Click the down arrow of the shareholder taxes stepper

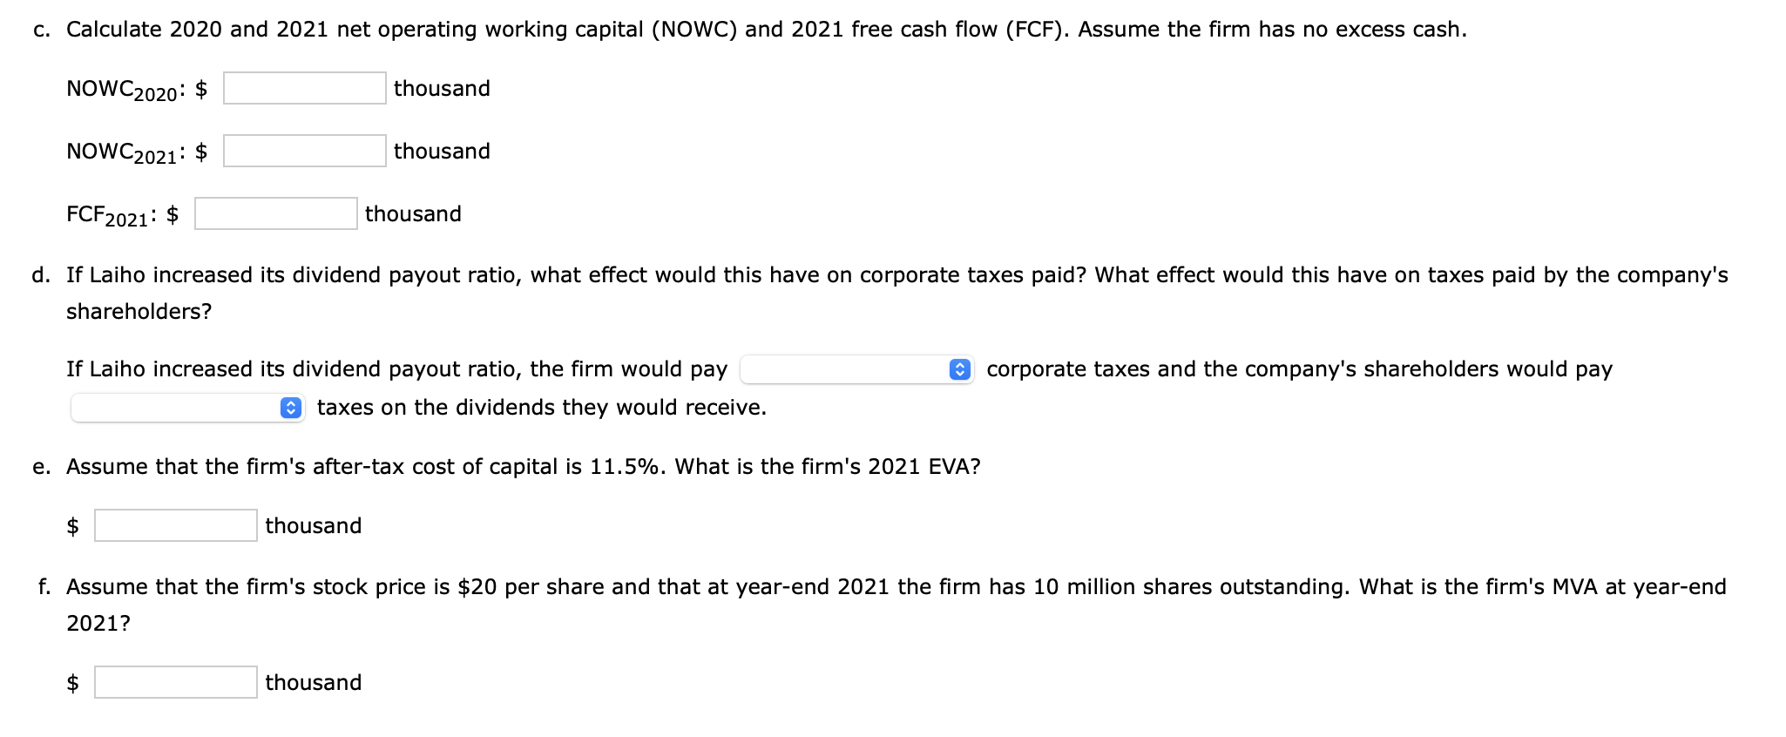point(290,411)
